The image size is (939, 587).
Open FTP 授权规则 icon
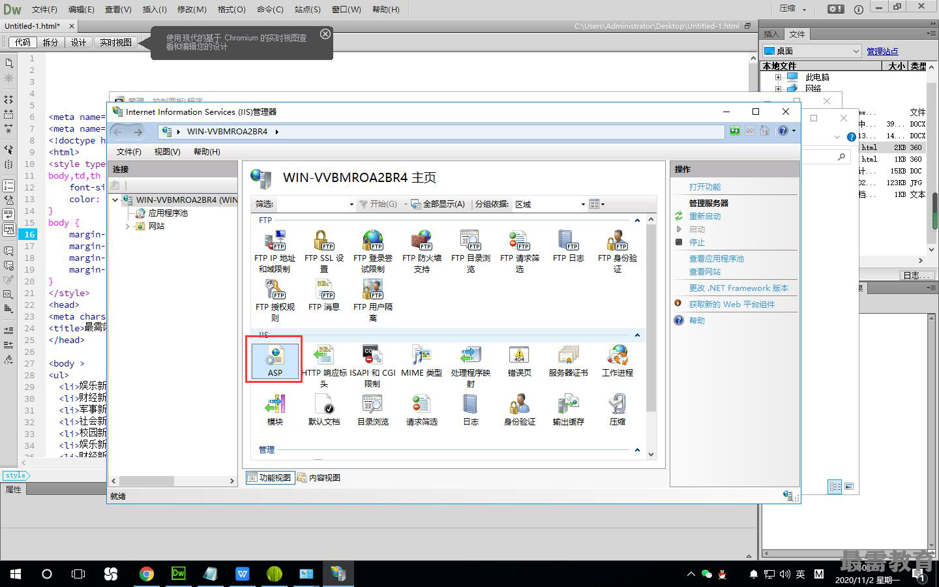pos(275,300)
